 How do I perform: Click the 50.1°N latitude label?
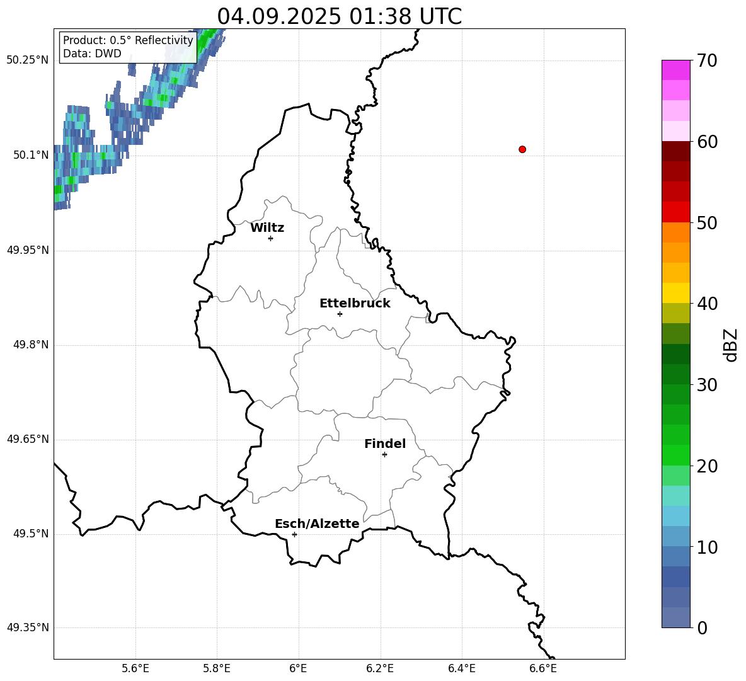pyautogui.click(x=31, y=155)
